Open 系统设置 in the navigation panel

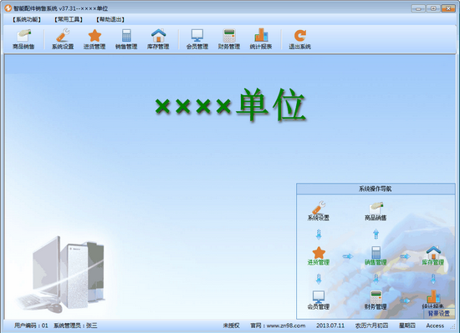[x=319, y=211]
